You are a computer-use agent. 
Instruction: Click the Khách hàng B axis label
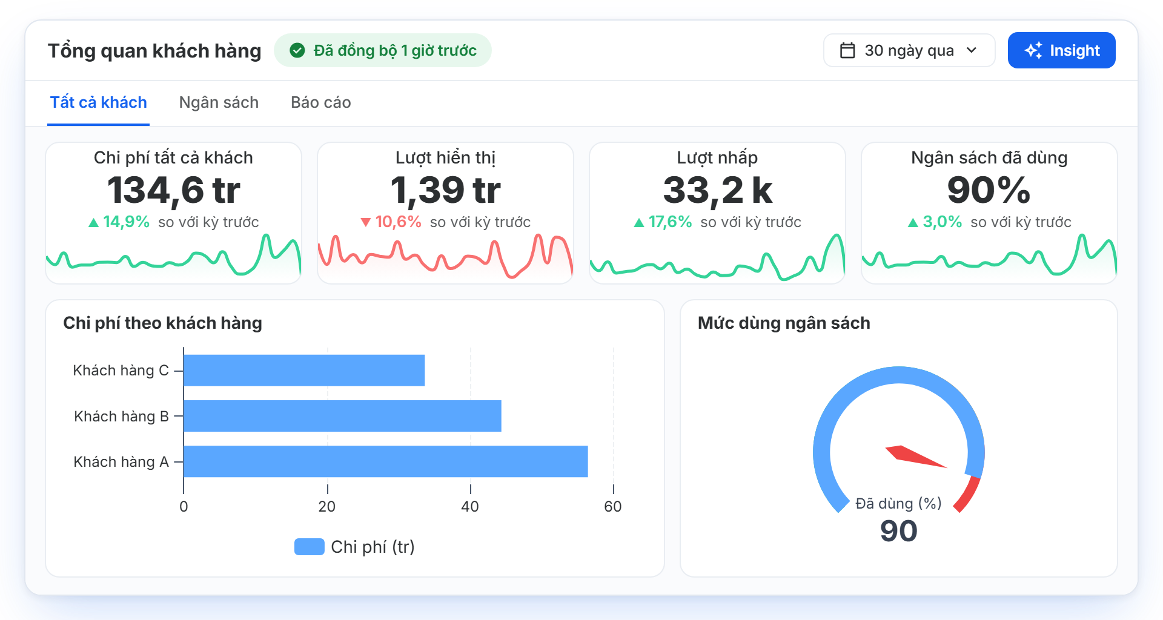point(121,417)
